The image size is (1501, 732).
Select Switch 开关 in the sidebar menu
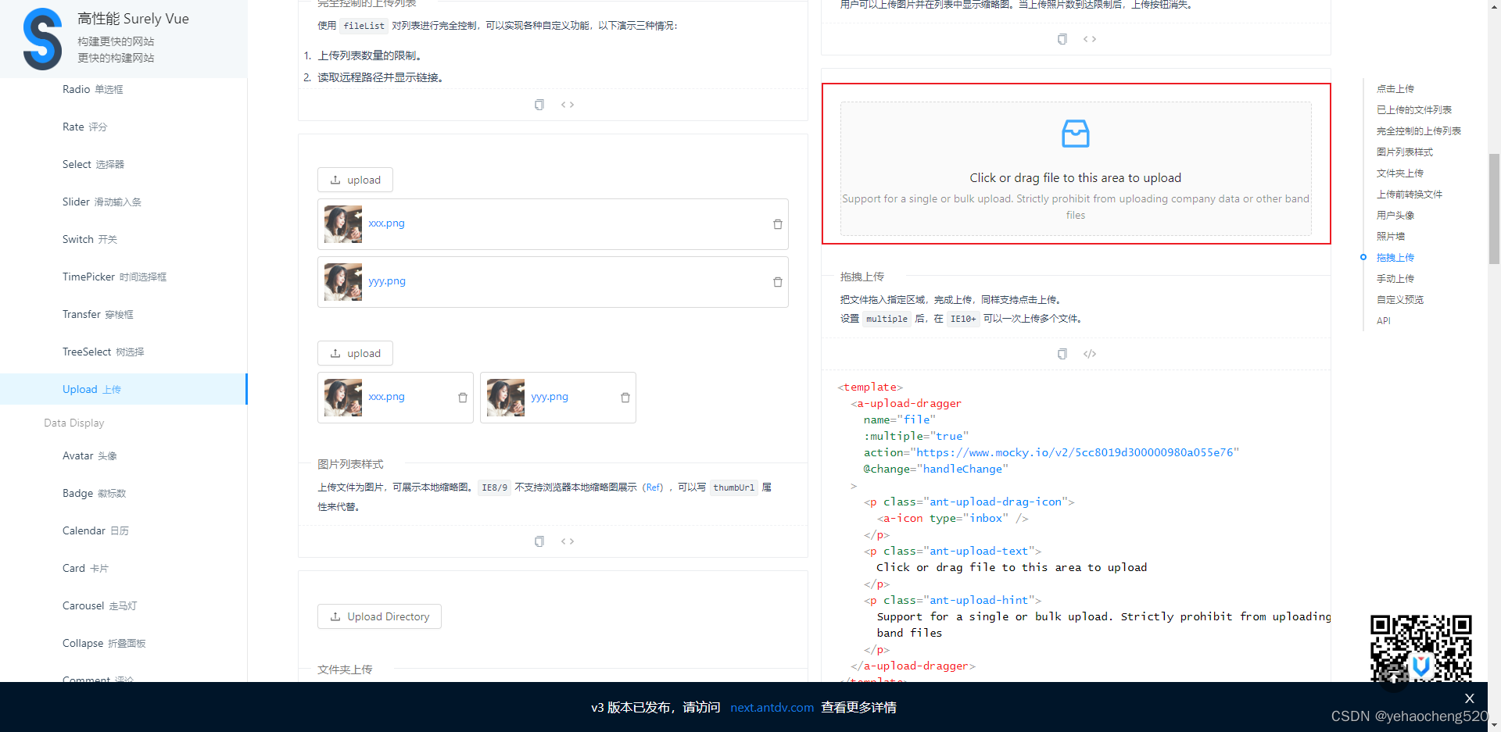coord(89,239)
